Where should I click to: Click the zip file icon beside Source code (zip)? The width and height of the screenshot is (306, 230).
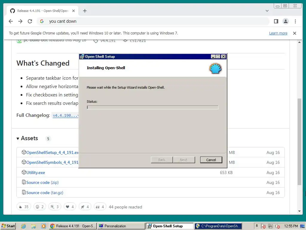click(x=24, y=182)
